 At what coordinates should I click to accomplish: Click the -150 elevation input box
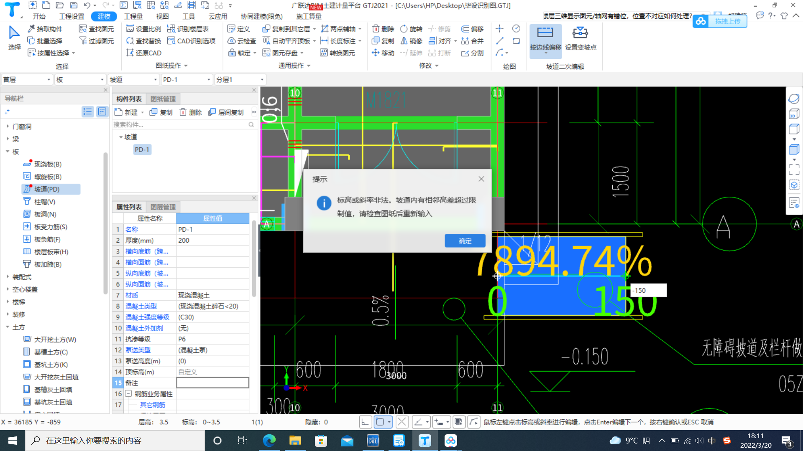[648, 290]
